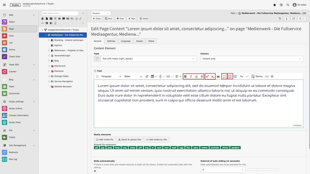Expand the Branding - Unsere Leistungen page
This screenshot has width=310, height=174.
[x=49, y=40]
